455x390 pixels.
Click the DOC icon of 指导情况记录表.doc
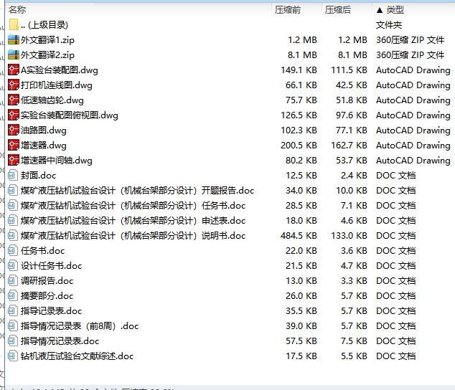pyautogui.click(x=12, y=341)
